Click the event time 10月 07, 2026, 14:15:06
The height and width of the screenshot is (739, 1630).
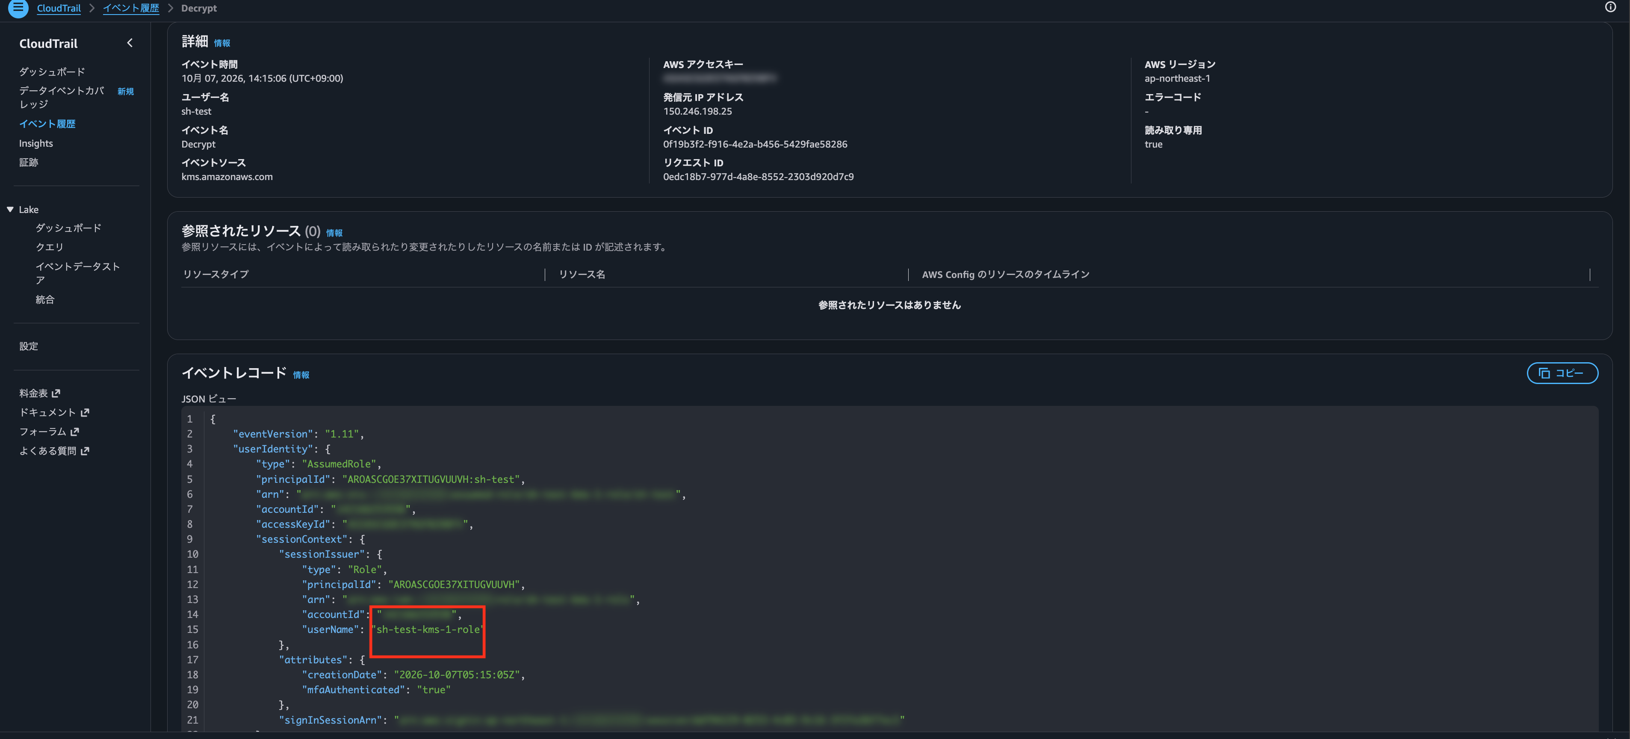(262, 78)
